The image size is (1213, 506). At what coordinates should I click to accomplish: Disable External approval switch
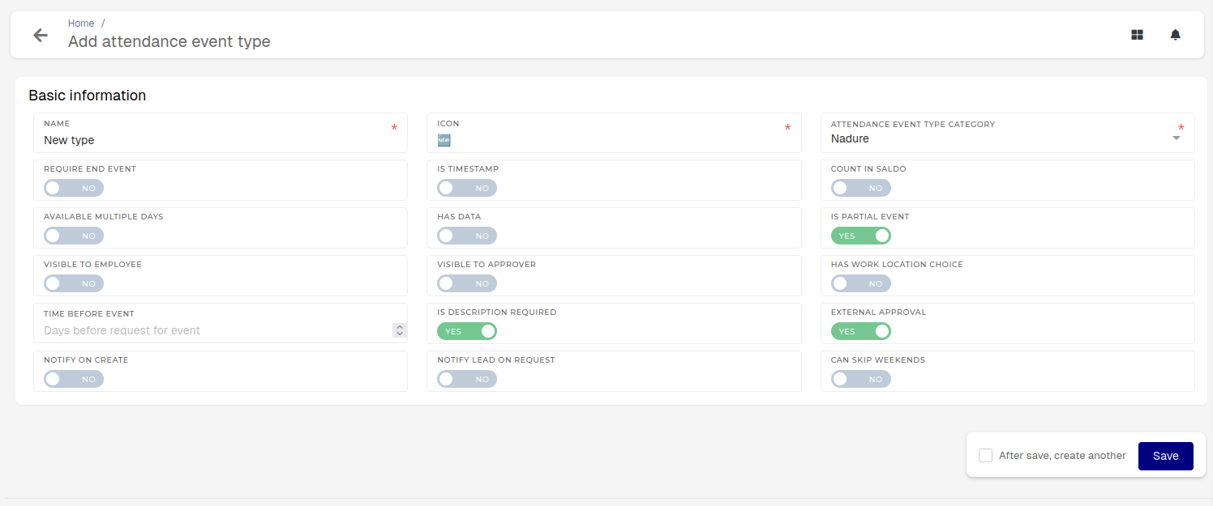click(861, 331)
